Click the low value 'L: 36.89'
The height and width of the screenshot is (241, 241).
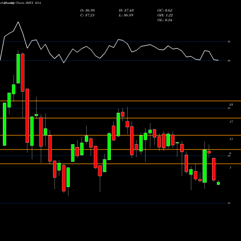126,15
